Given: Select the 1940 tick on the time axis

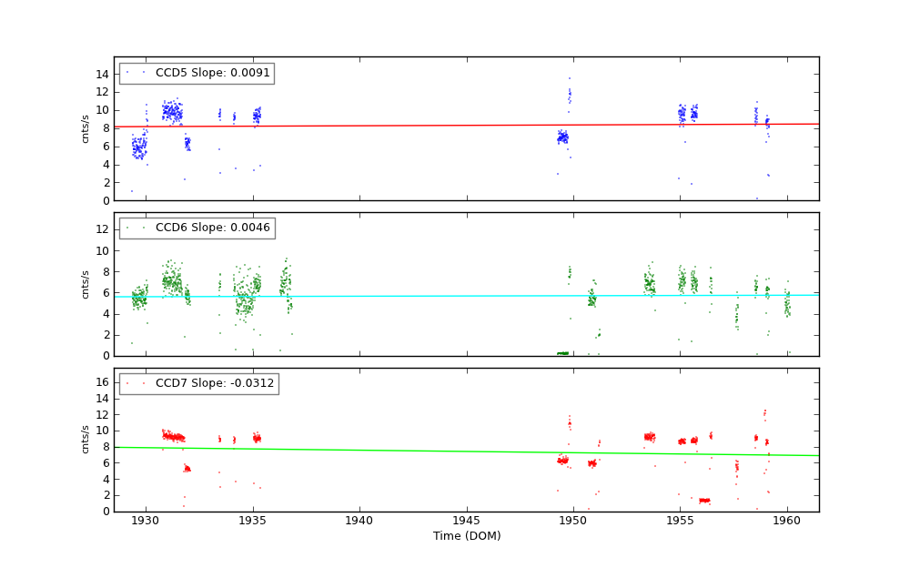Looking at the screenshot, I should click(359, 521).
